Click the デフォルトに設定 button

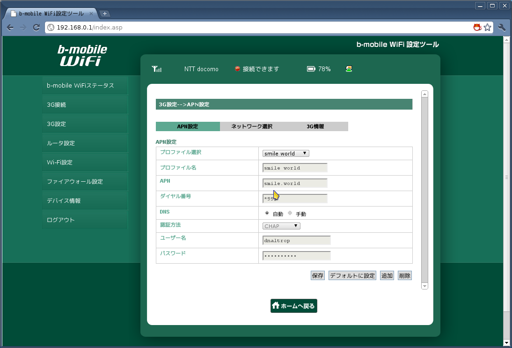click(x=352, y=275)
